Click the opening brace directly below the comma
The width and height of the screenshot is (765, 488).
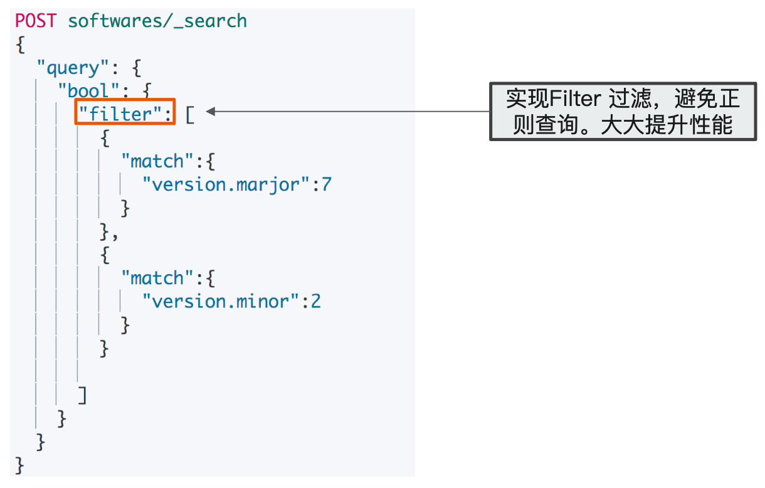(105, 255)
